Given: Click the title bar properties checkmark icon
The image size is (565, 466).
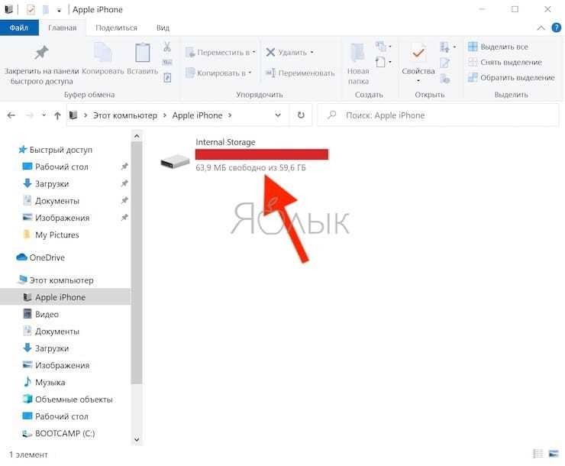Looking at the screenshot, I should pos(31,9).
